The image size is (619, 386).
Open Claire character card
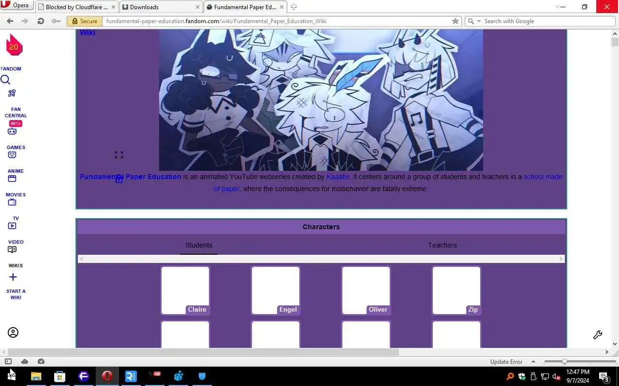coord(185,290)
